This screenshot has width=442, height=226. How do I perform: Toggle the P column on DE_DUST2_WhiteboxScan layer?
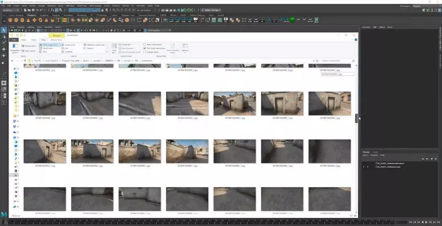pyautogui.click(x=367, y=167)
